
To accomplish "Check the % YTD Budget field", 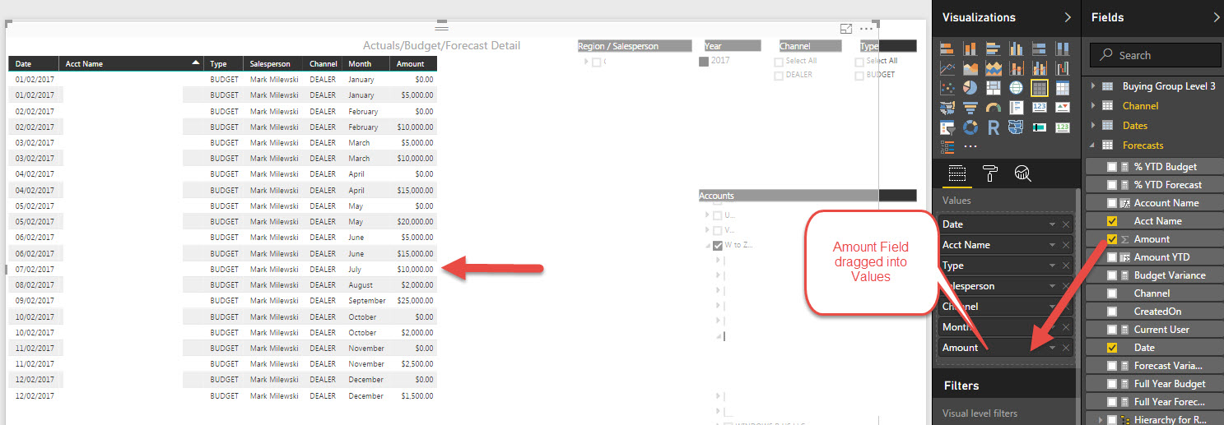I will coord(1112,167).
